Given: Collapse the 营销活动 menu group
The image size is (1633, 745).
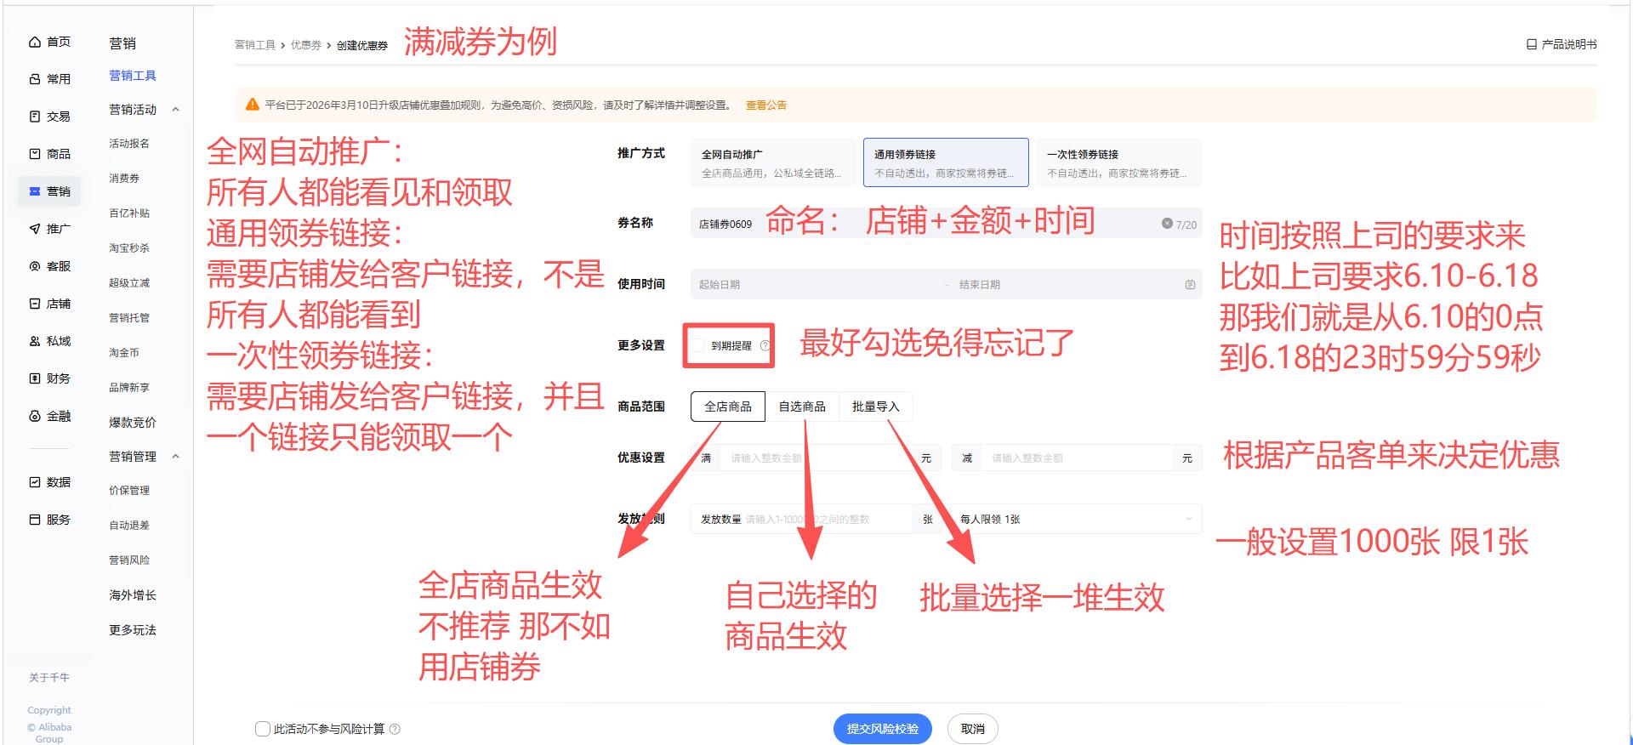Looking at the screenshot, I should coord(175,110).
